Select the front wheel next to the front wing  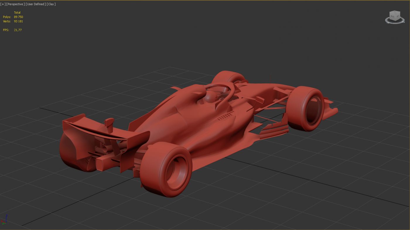click(306, 109)
